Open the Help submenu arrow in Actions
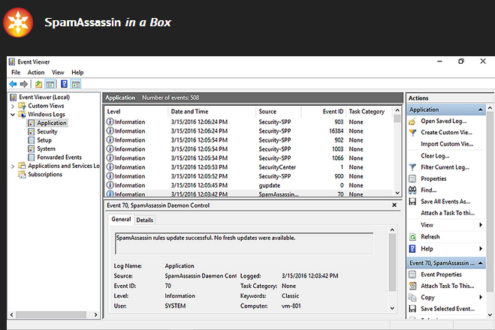Screen dimensions: 495x330 [481, 249]
